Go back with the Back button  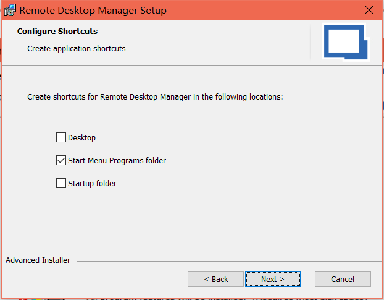pos(215,279)
